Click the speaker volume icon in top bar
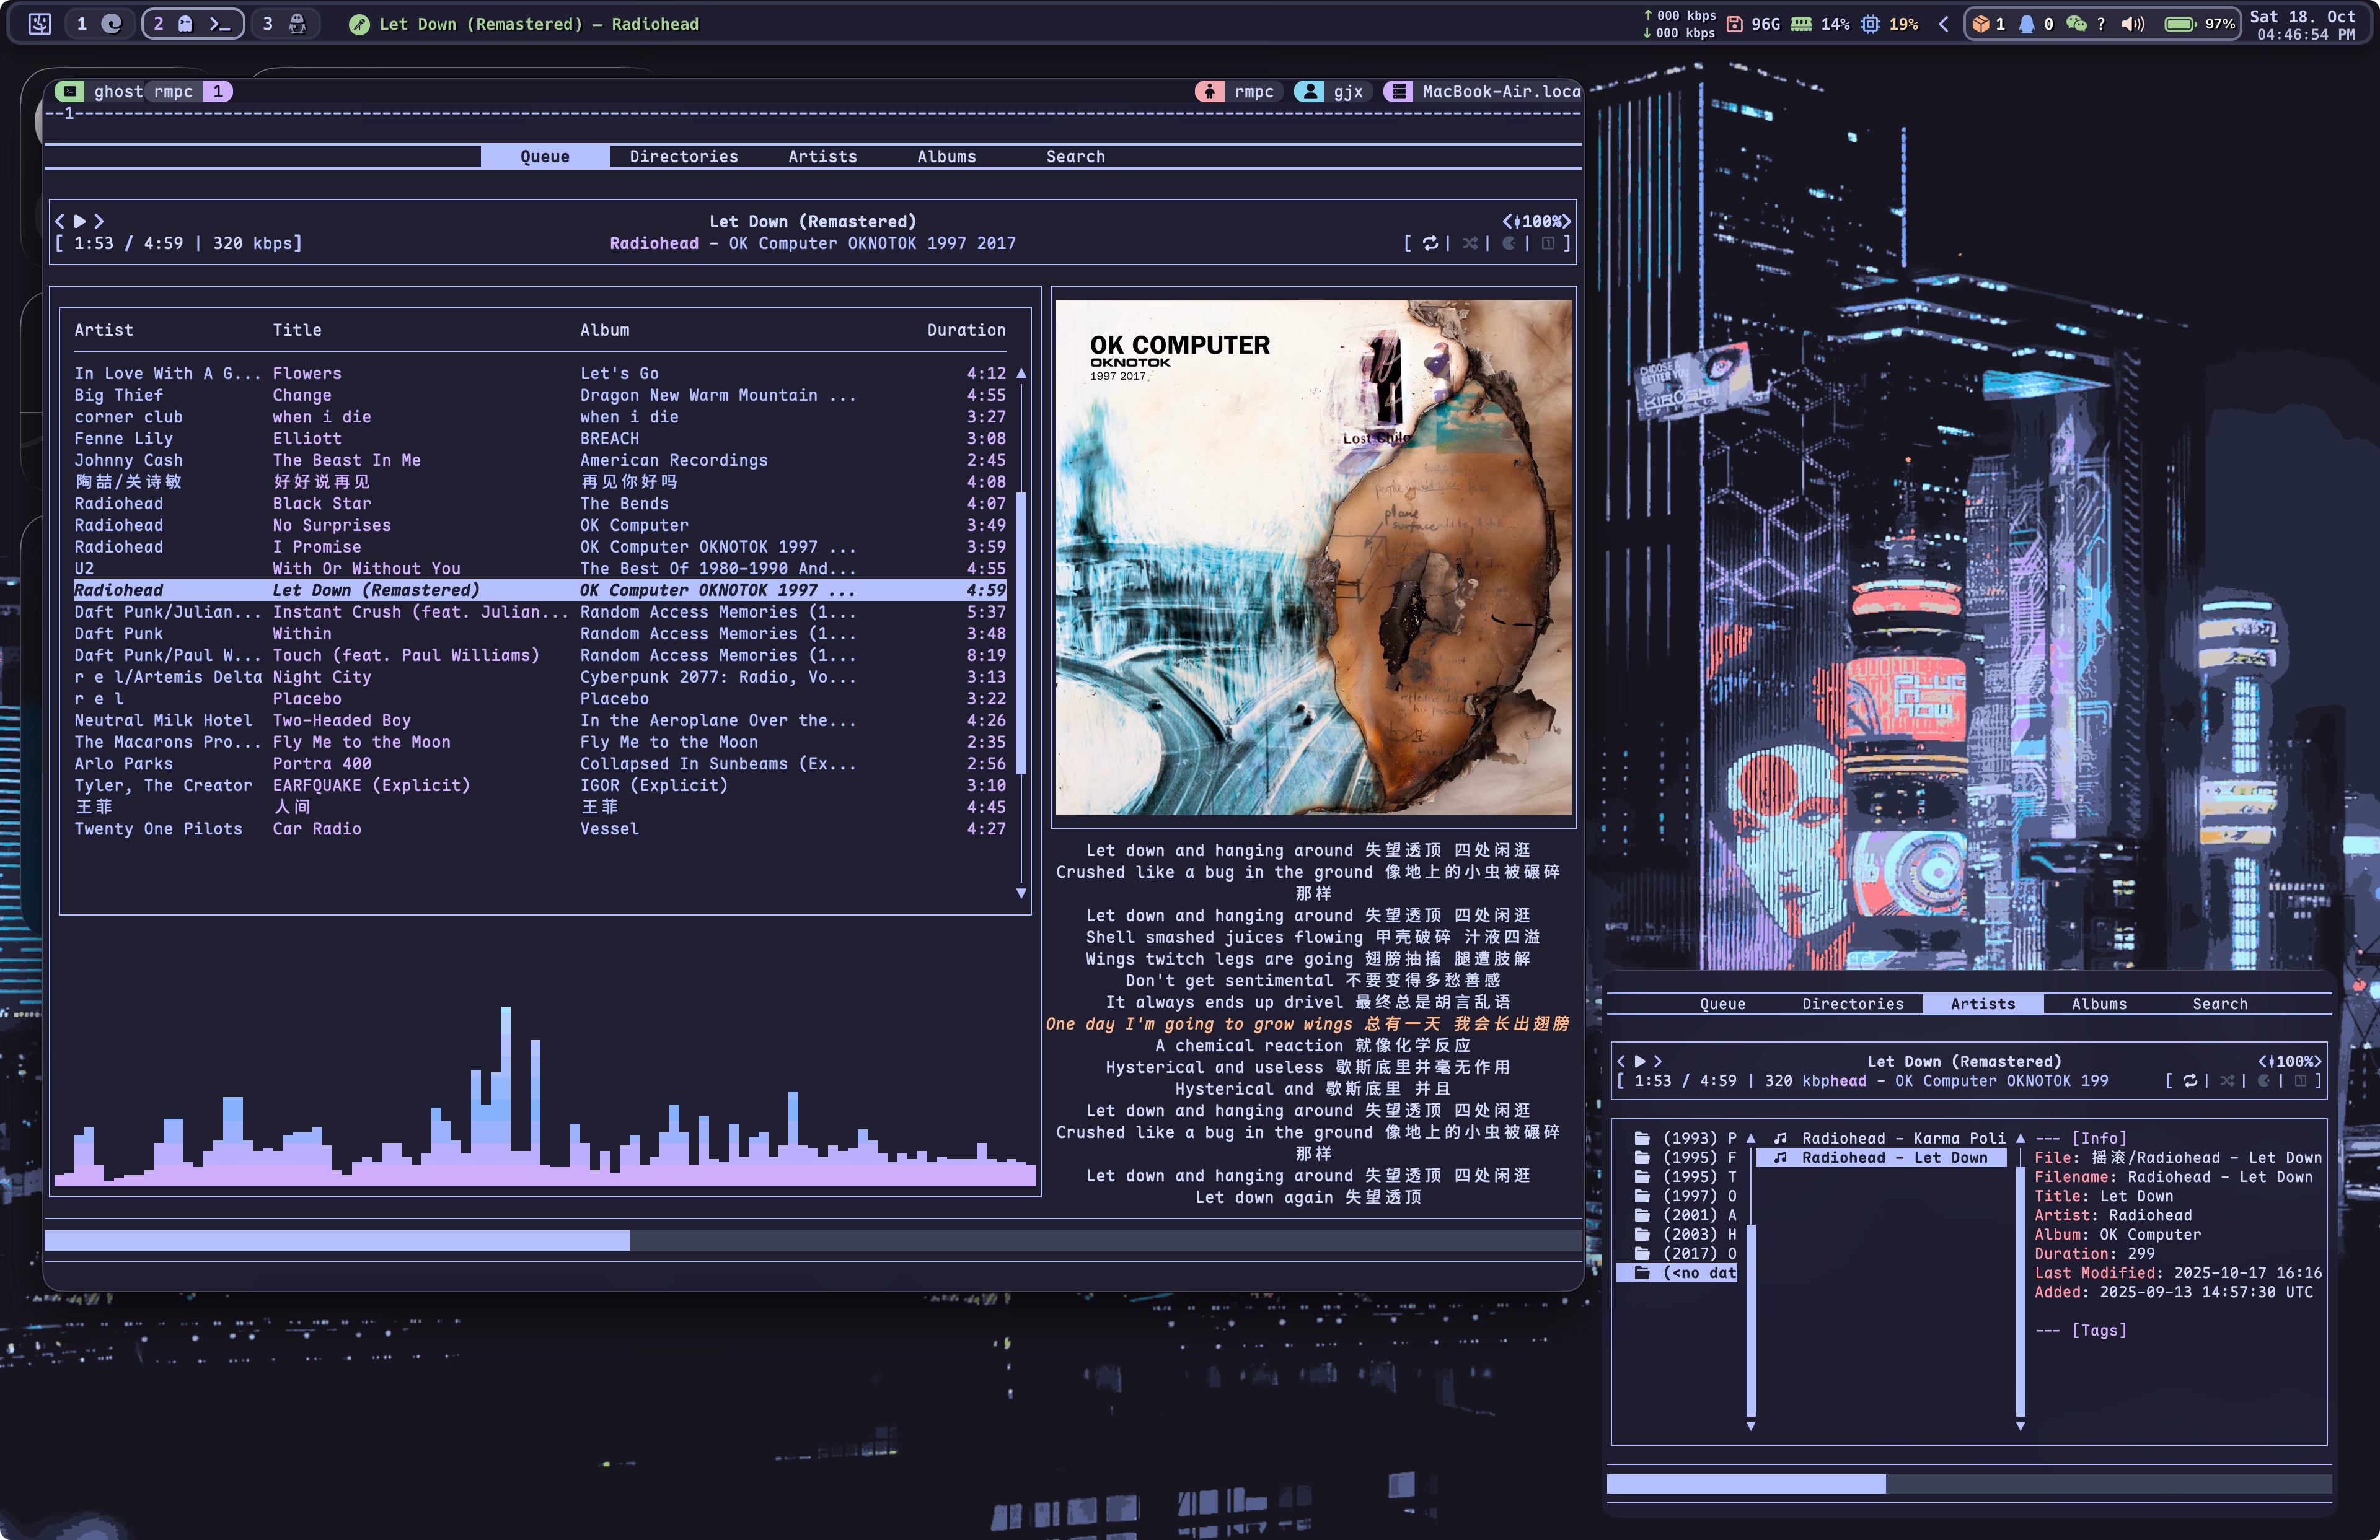2380x1540 pixels. pos(2132,24)
